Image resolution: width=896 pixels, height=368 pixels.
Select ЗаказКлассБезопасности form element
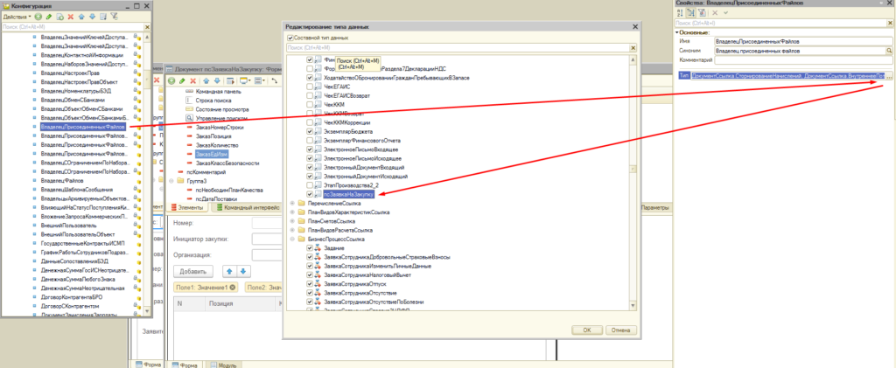227,163
